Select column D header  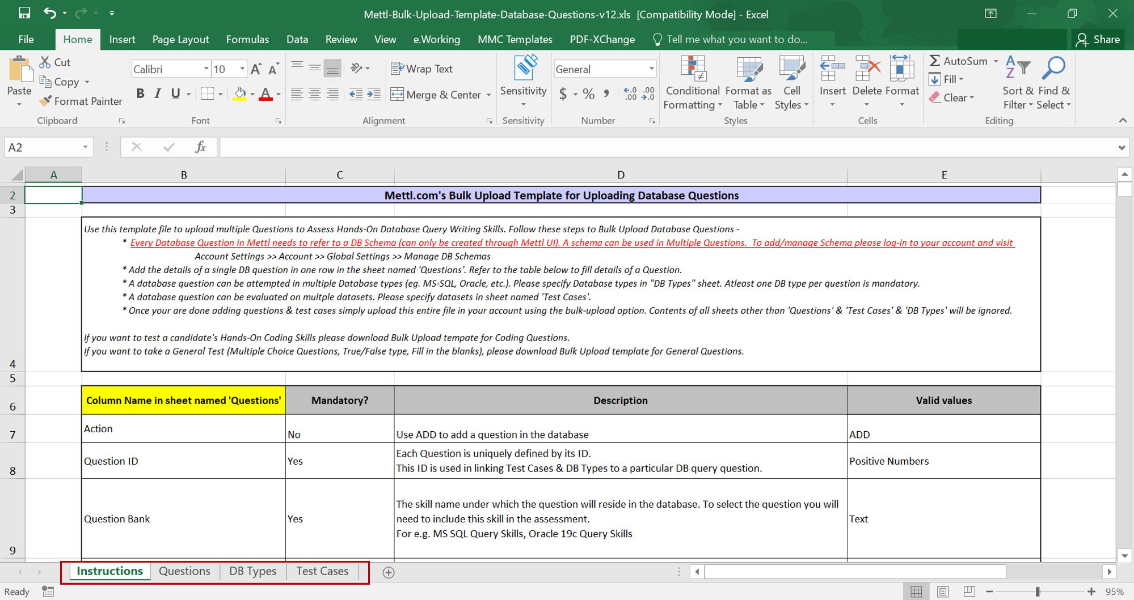tap(621, 175)
